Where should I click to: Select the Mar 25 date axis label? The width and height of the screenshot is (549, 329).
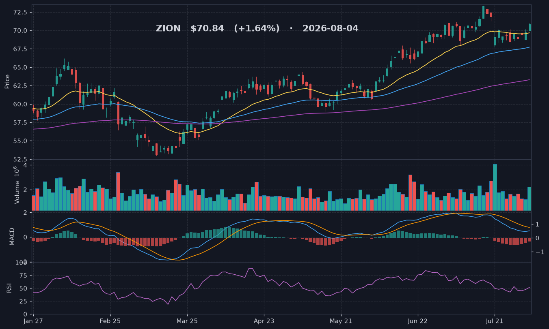coord(187,321)
